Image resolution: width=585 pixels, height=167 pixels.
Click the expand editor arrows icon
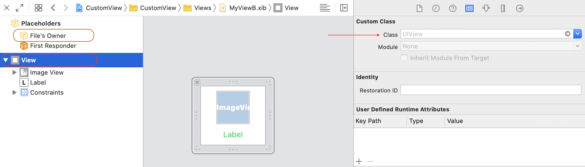click(x=20, y=8)
